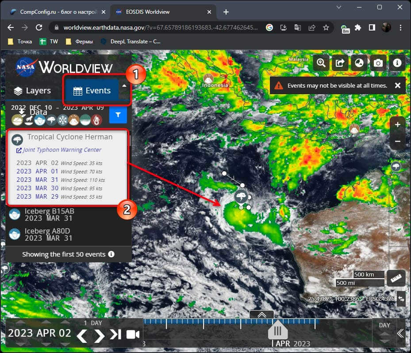Open the Chrome three-dot menu

pyautogui.click(x=400, y=27)
